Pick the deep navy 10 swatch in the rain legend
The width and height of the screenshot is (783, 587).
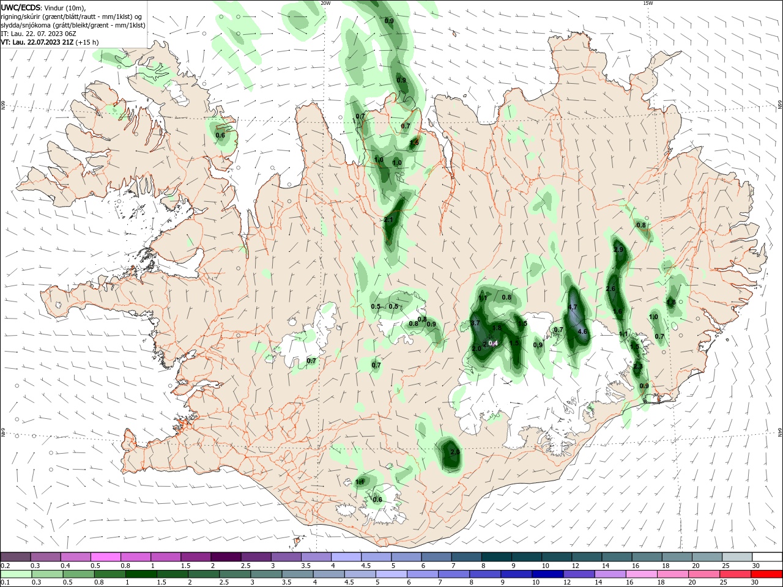[x=546, y=574]
